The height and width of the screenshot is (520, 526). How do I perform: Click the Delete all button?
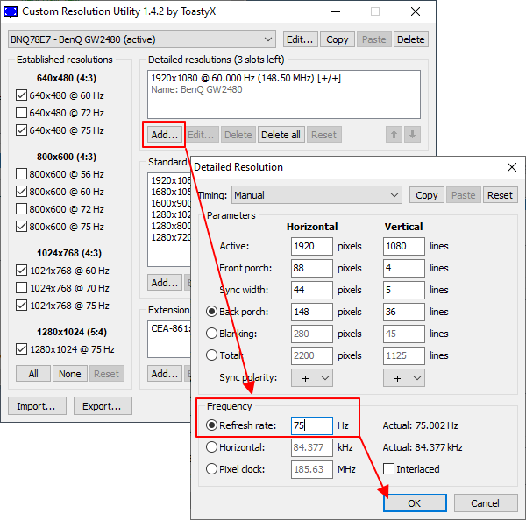281,135
